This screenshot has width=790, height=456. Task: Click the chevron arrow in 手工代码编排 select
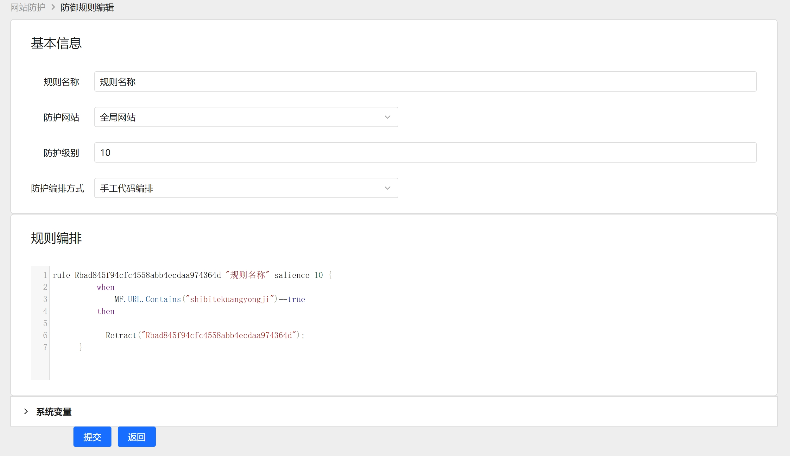point(387,188)
